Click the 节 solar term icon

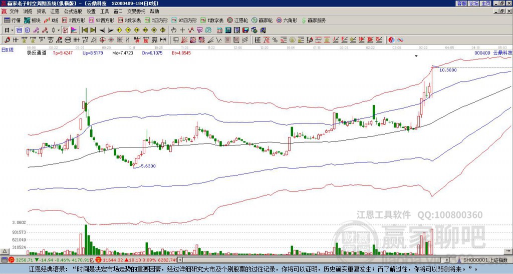point(199,30)
